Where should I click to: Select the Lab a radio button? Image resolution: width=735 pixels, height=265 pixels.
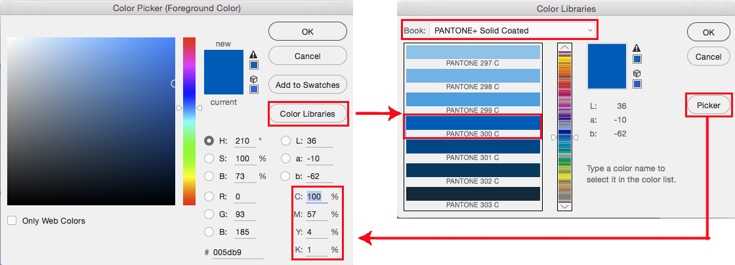click(286, 159)
